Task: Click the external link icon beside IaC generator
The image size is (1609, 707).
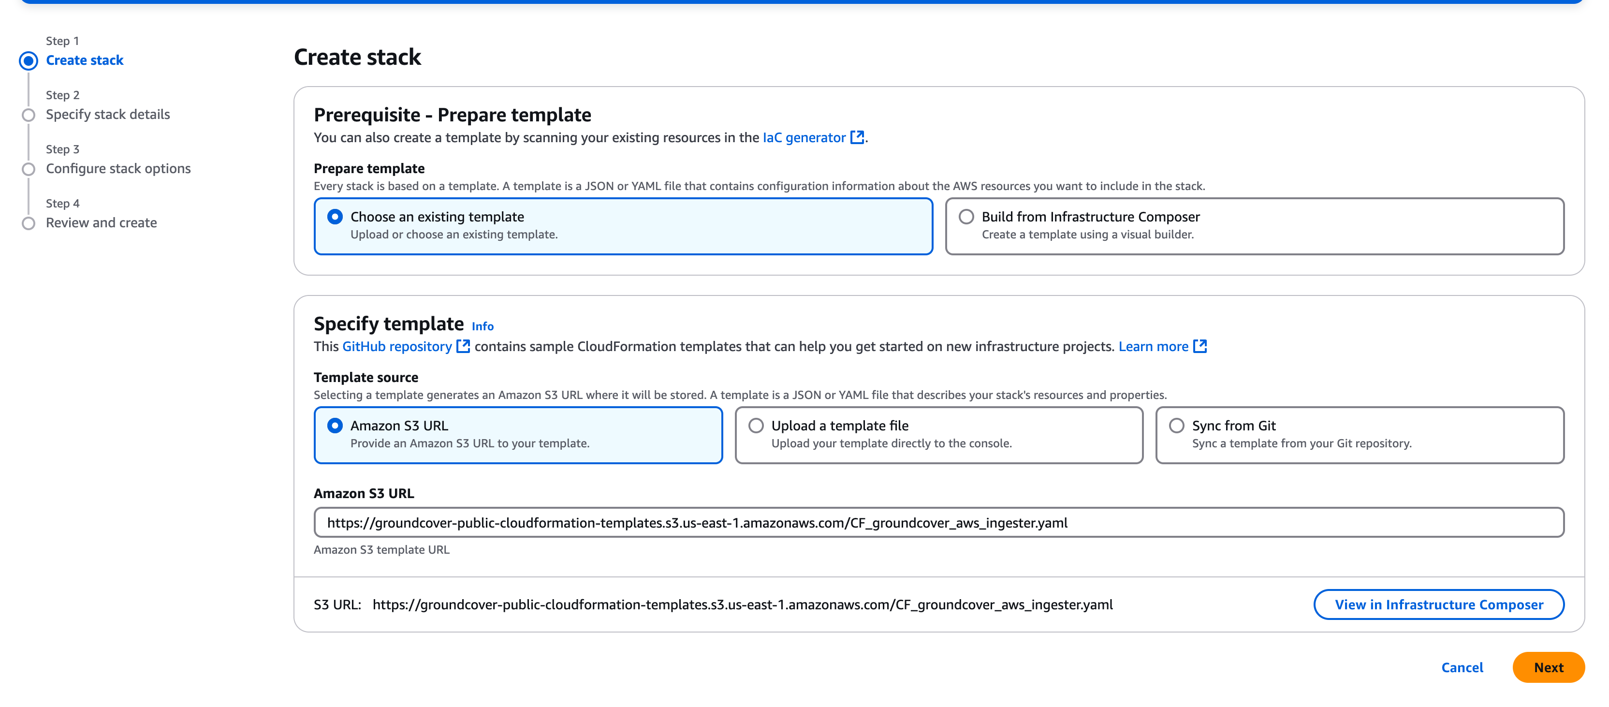Action: pyautogui.click(x=857, y=137)
